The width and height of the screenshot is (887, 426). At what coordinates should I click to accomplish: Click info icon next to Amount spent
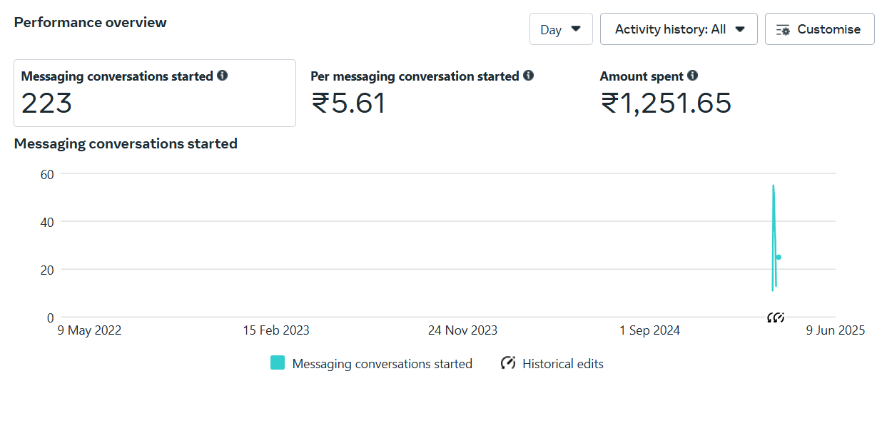click(693, 75)
